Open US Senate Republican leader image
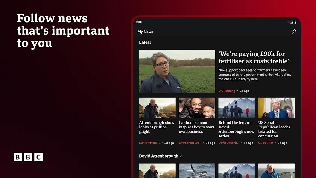Screen dimensions: 316x178 point(276,108)
